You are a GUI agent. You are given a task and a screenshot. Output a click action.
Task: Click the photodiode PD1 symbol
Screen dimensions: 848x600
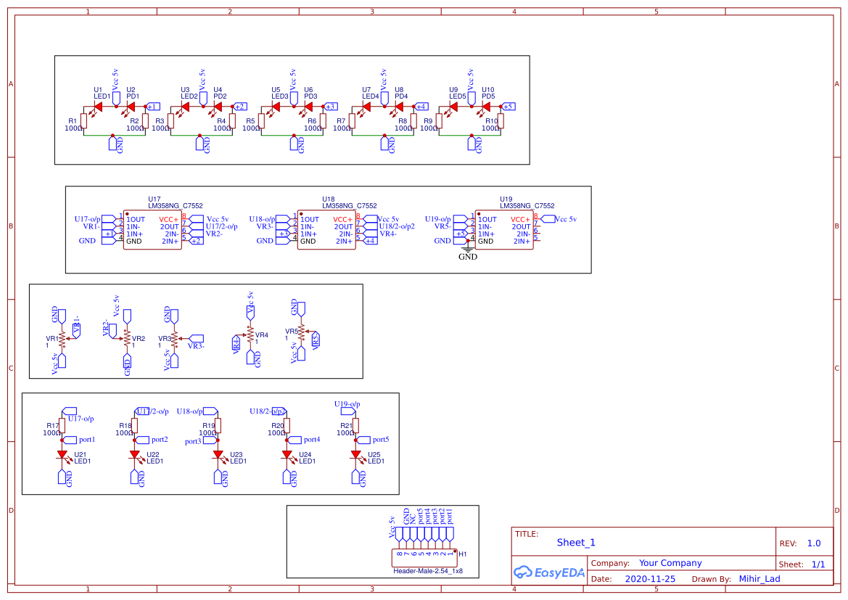[131, 107]
